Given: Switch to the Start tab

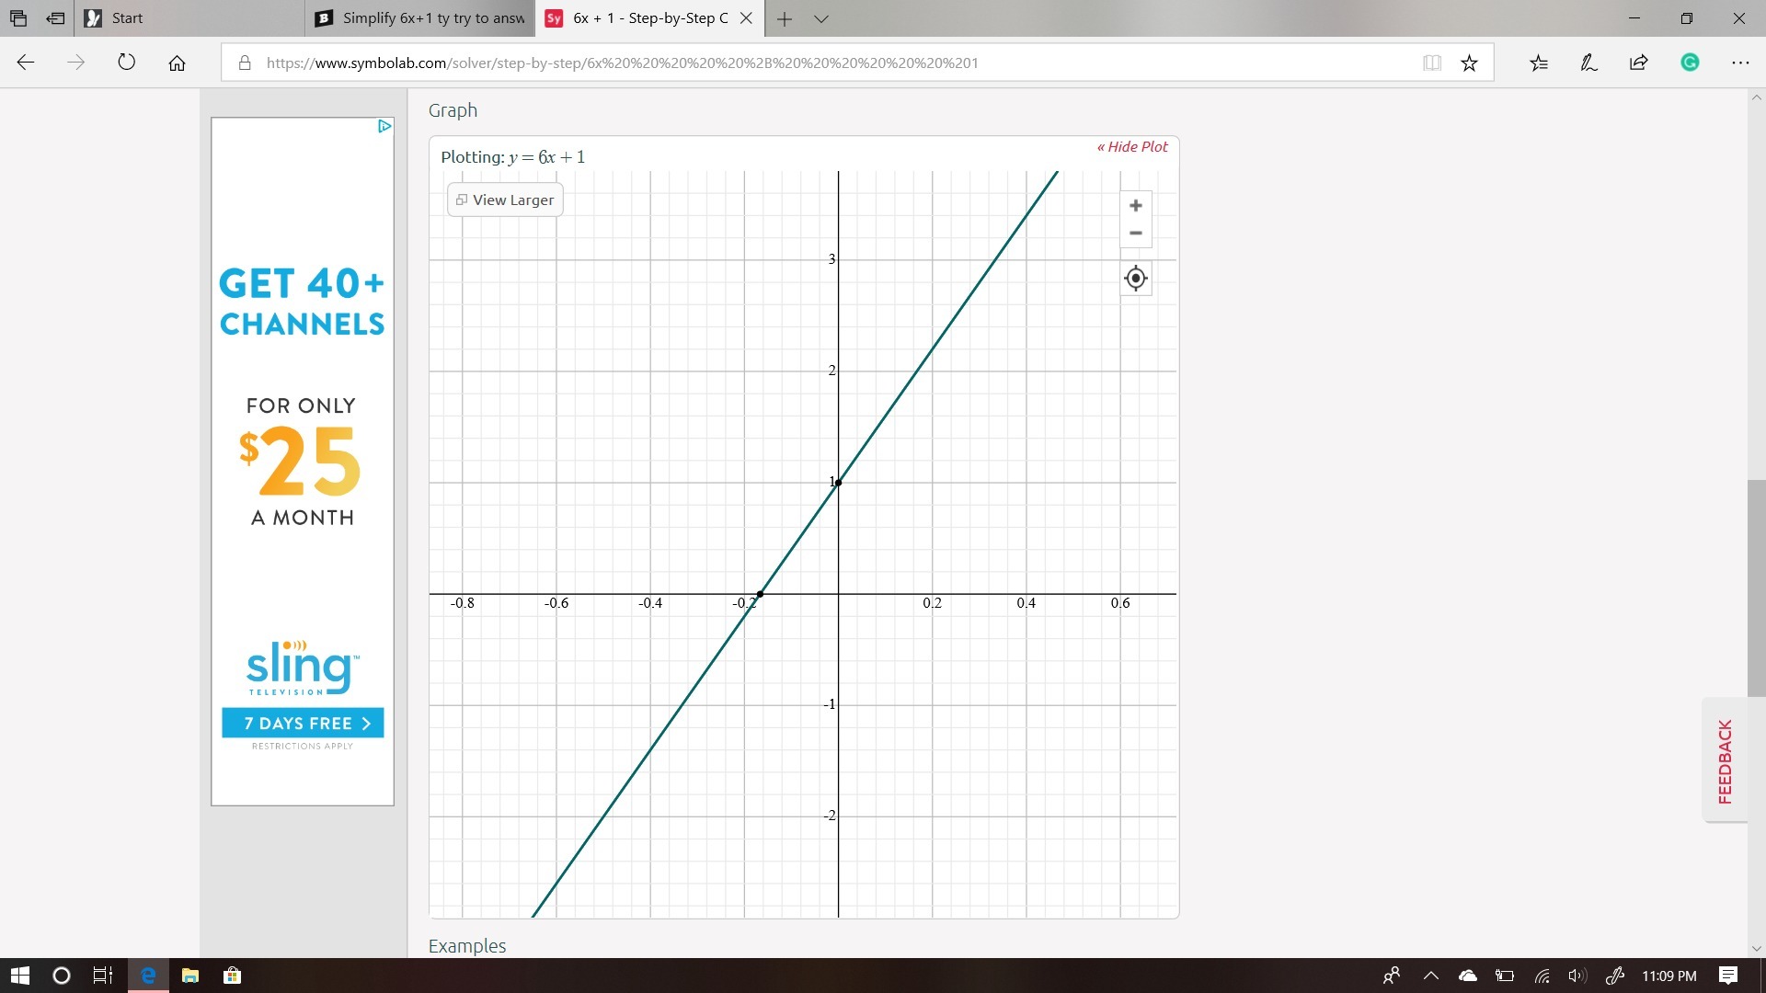Looking at the screenshot, I should coord(189,18).
